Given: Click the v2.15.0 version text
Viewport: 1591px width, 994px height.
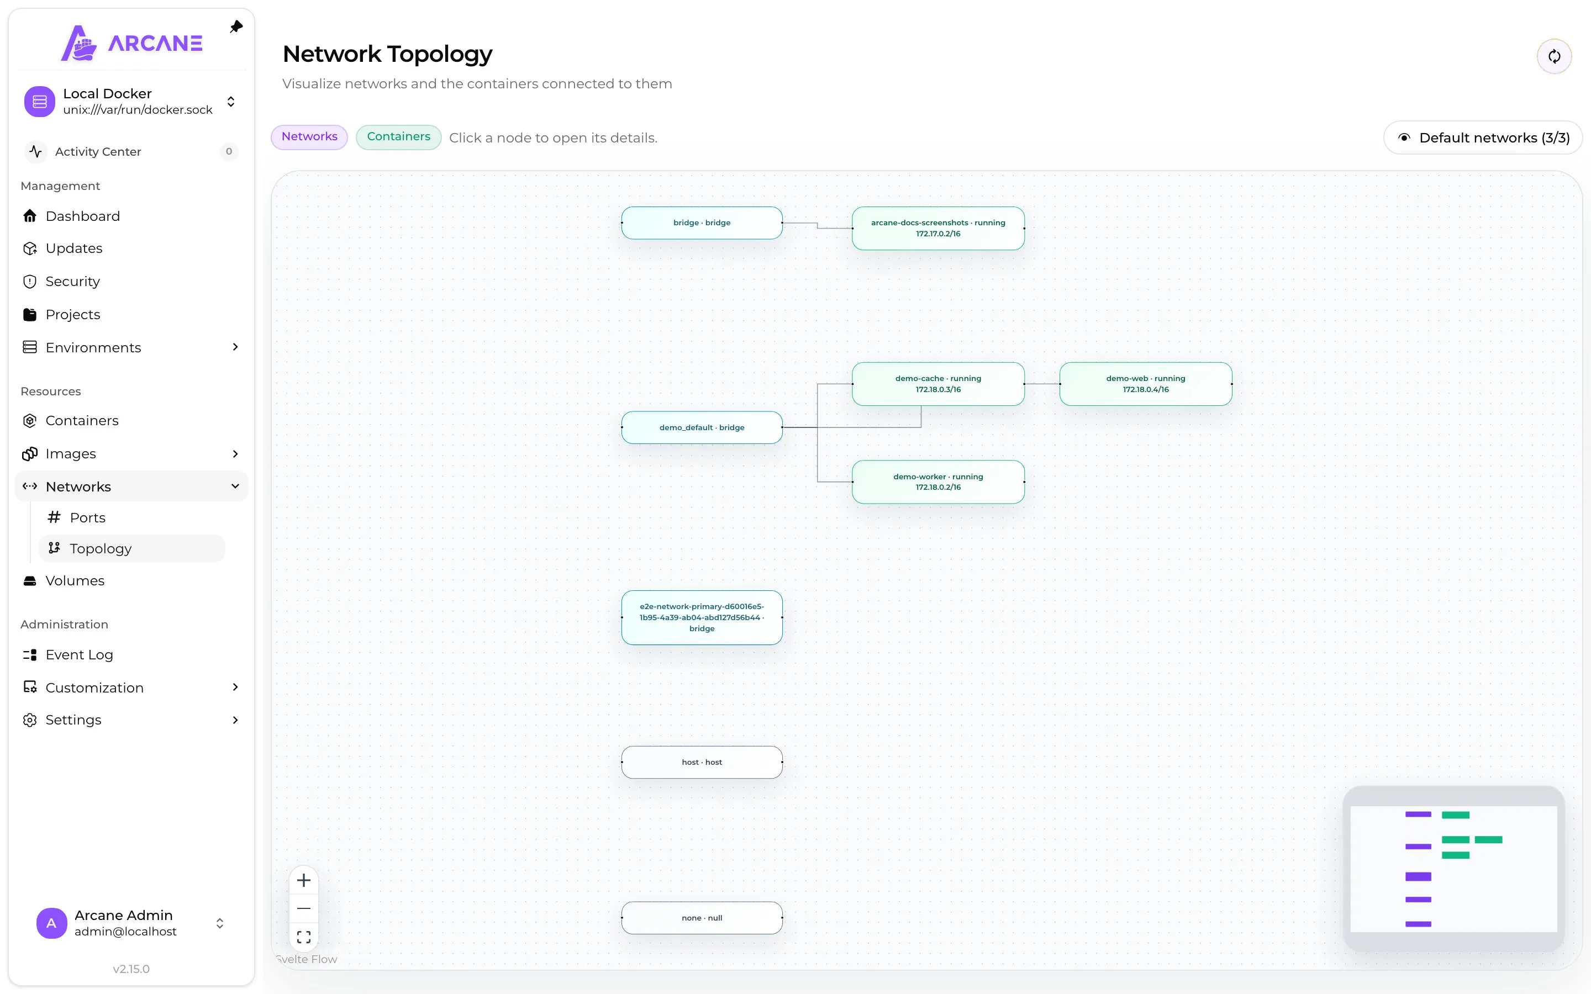Looking at the screenshot, I should tap(131, 969).
